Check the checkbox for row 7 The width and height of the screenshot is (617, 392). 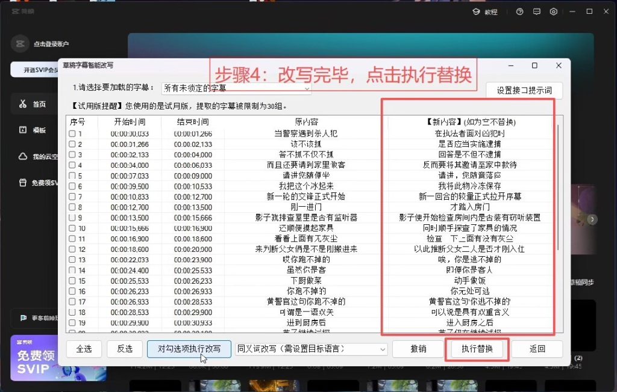[72, 197]
